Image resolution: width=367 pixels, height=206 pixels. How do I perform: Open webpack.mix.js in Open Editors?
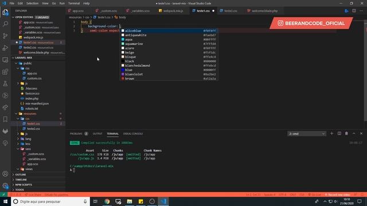point(33,37)
